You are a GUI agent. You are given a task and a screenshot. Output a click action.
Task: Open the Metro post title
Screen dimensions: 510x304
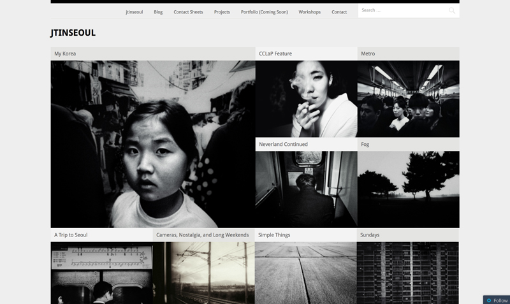[x=368, y=54]
